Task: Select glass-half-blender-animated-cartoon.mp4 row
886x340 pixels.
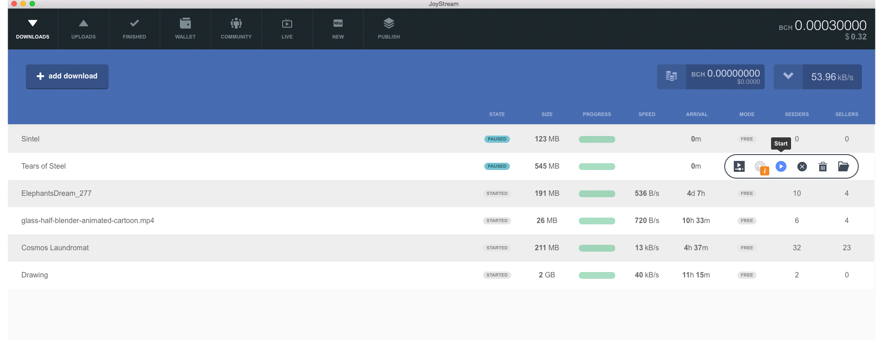Action: 441,220
